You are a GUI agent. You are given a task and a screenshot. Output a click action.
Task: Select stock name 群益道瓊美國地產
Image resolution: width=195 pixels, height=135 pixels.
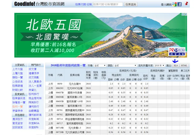click(75, 119)
